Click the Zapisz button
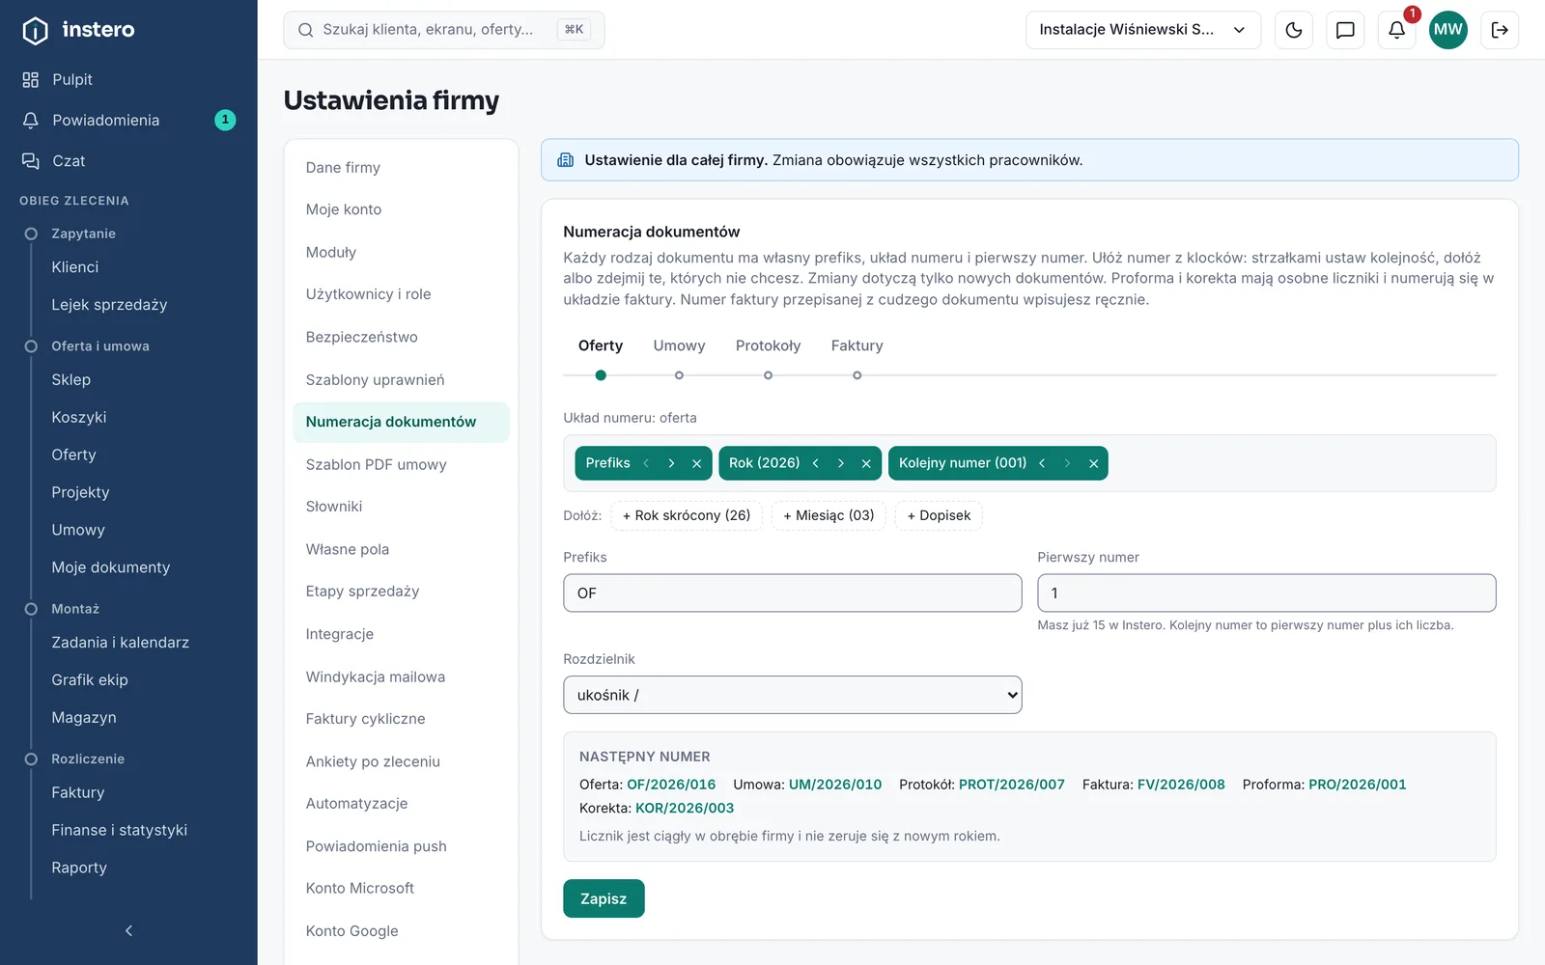The image size is (1545, 965). pyautogui.click(x=604, y=898)
